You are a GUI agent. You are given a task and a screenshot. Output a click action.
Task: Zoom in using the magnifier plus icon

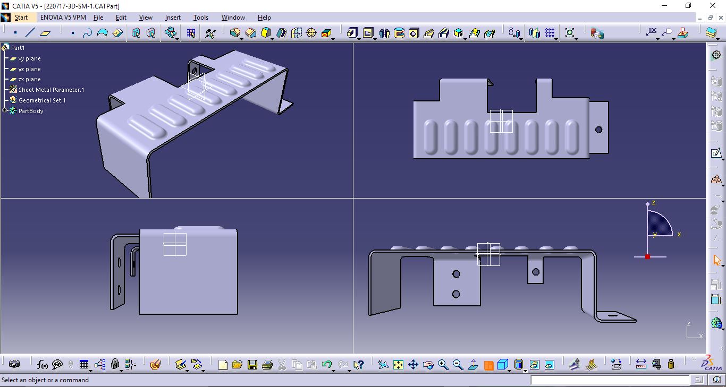443,365
